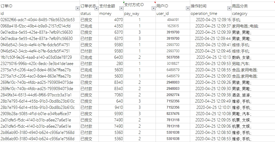The image size is (275, 142).
Task: Select user ID cell 4944191
Action: [173, 20]
